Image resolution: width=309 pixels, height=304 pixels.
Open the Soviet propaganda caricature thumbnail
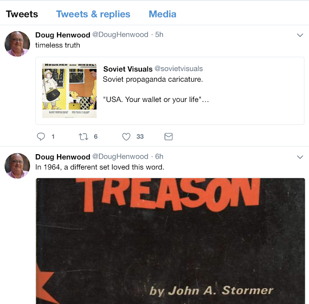point(70,91)
